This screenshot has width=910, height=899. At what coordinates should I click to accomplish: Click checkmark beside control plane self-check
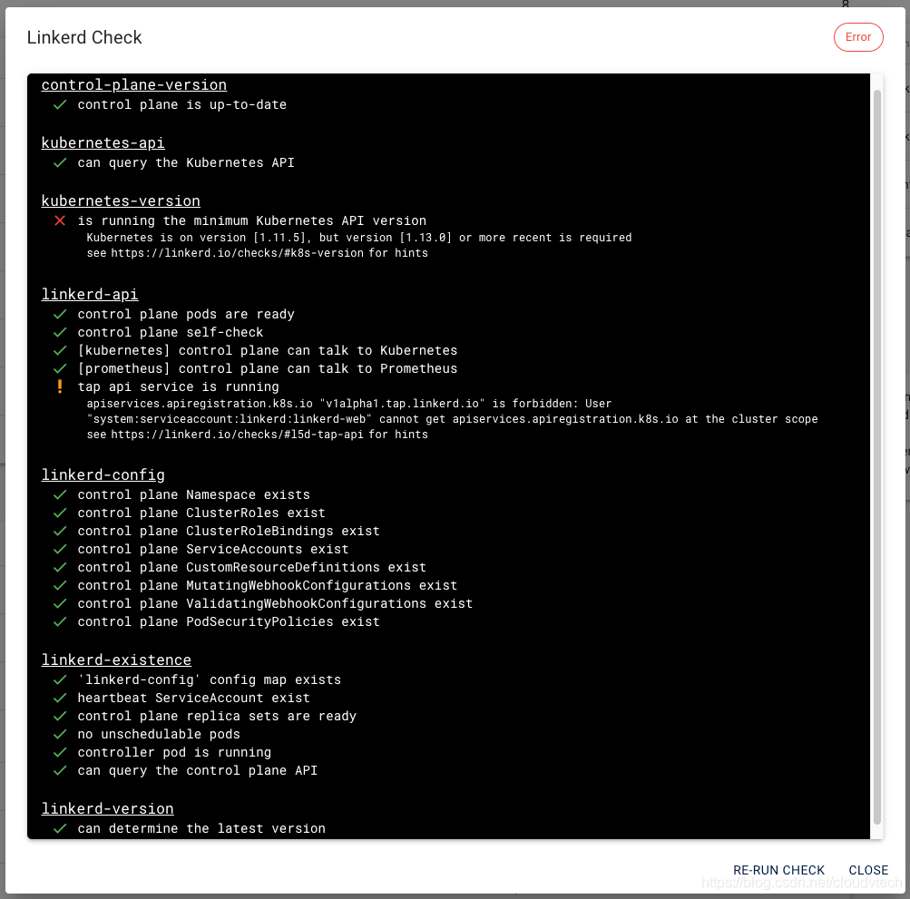[60, 333]
